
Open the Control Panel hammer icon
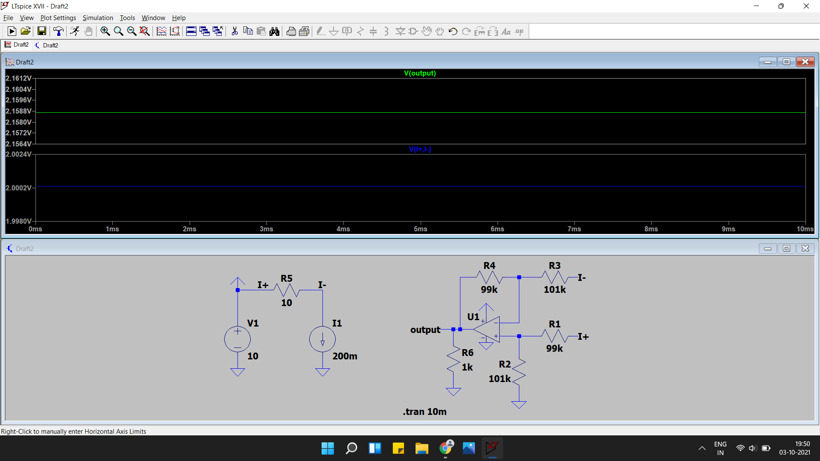(59, 31)
